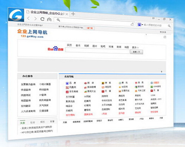Open the 发票真伪查询 office link
Image resolution: width=185 pixels, height=147 pixels.
(28, 84)
